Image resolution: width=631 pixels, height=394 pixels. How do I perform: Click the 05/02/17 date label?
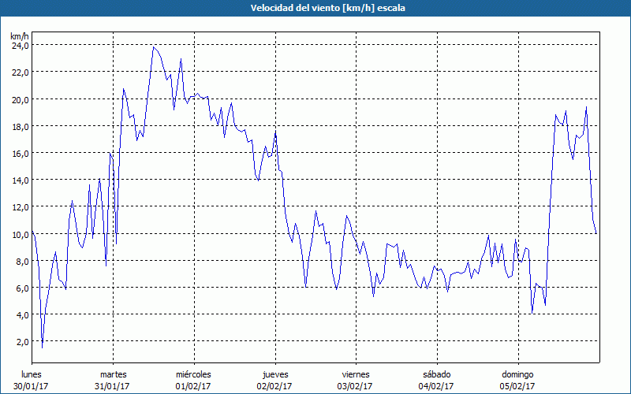click(517, 386)
